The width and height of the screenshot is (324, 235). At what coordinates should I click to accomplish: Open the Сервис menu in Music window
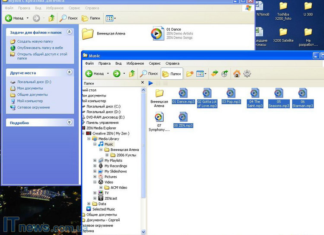click(154, 63)
